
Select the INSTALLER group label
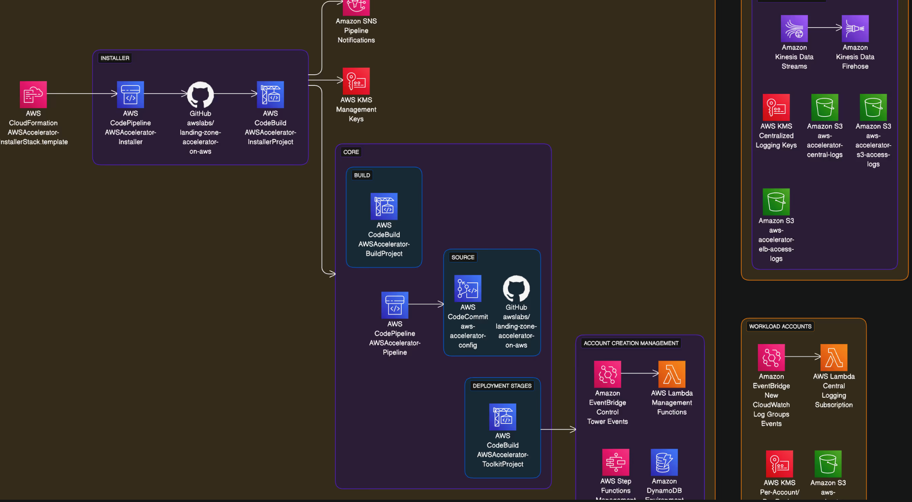[x=115, y=58]
